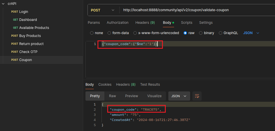Choose x-www-form-urlencoded body type

pyautogui.click(x=135, y=33)
